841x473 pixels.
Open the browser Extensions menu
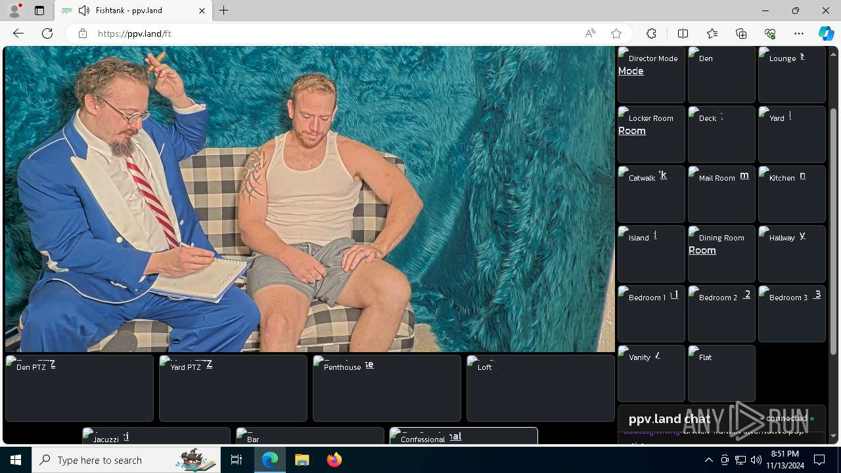(651, 34)
